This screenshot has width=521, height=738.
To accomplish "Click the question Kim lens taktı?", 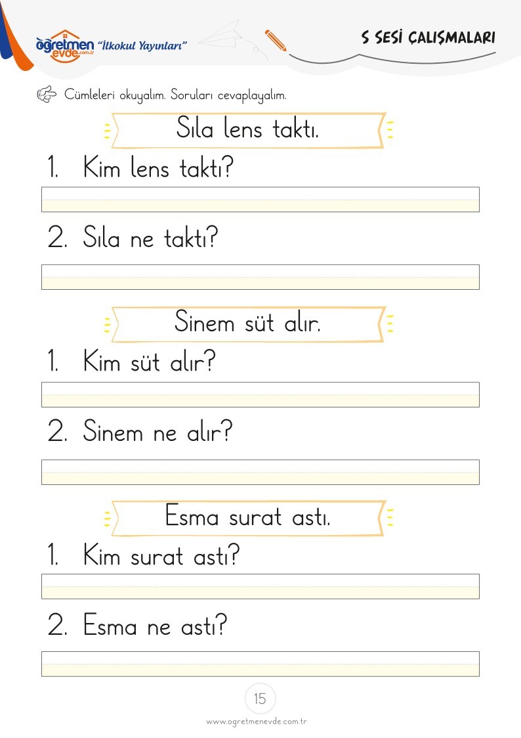I will [x=158, y=167].
